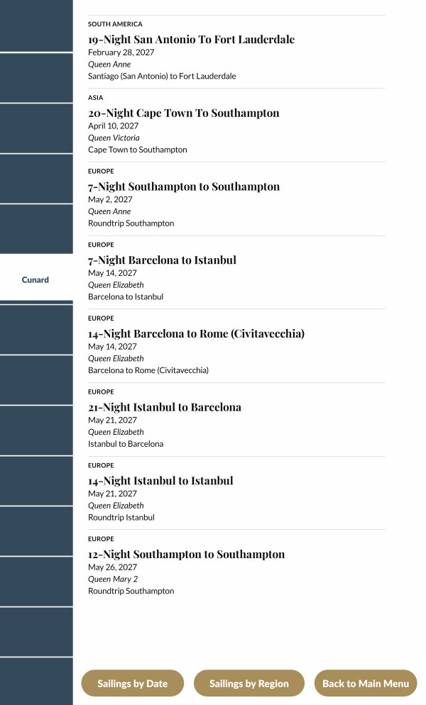Click the April 10, 2027 sailing date
The height and width of the screenshot is (705, 426).
coord(114,126)
